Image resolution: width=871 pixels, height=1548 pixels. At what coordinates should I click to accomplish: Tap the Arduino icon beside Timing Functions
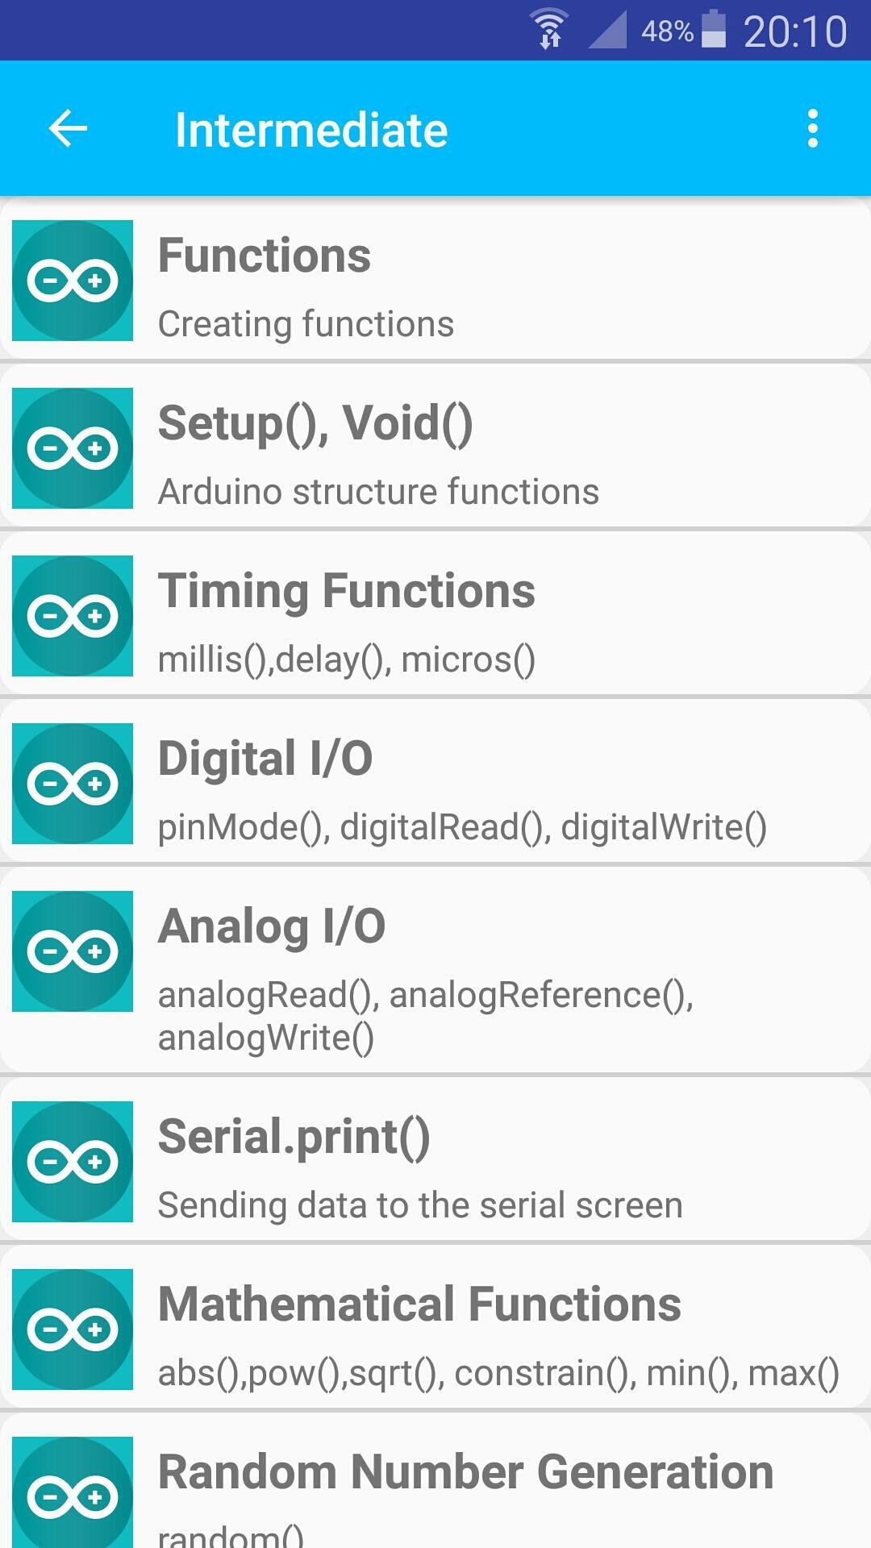pos(73,616)
